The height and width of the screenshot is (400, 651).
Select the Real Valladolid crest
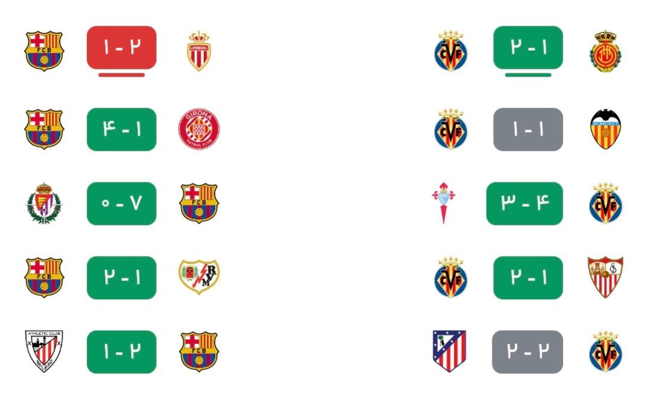click(x=44, y=204)
